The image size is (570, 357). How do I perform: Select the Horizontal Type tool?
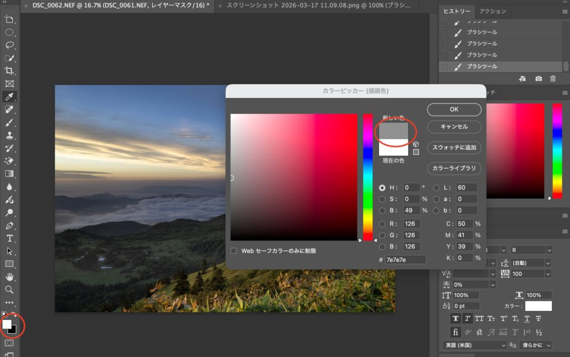9,238
